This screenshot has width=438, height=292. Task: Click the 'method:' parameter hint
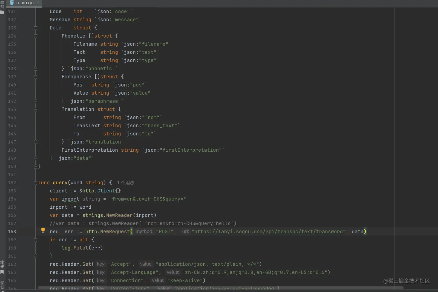coord(144,232)
